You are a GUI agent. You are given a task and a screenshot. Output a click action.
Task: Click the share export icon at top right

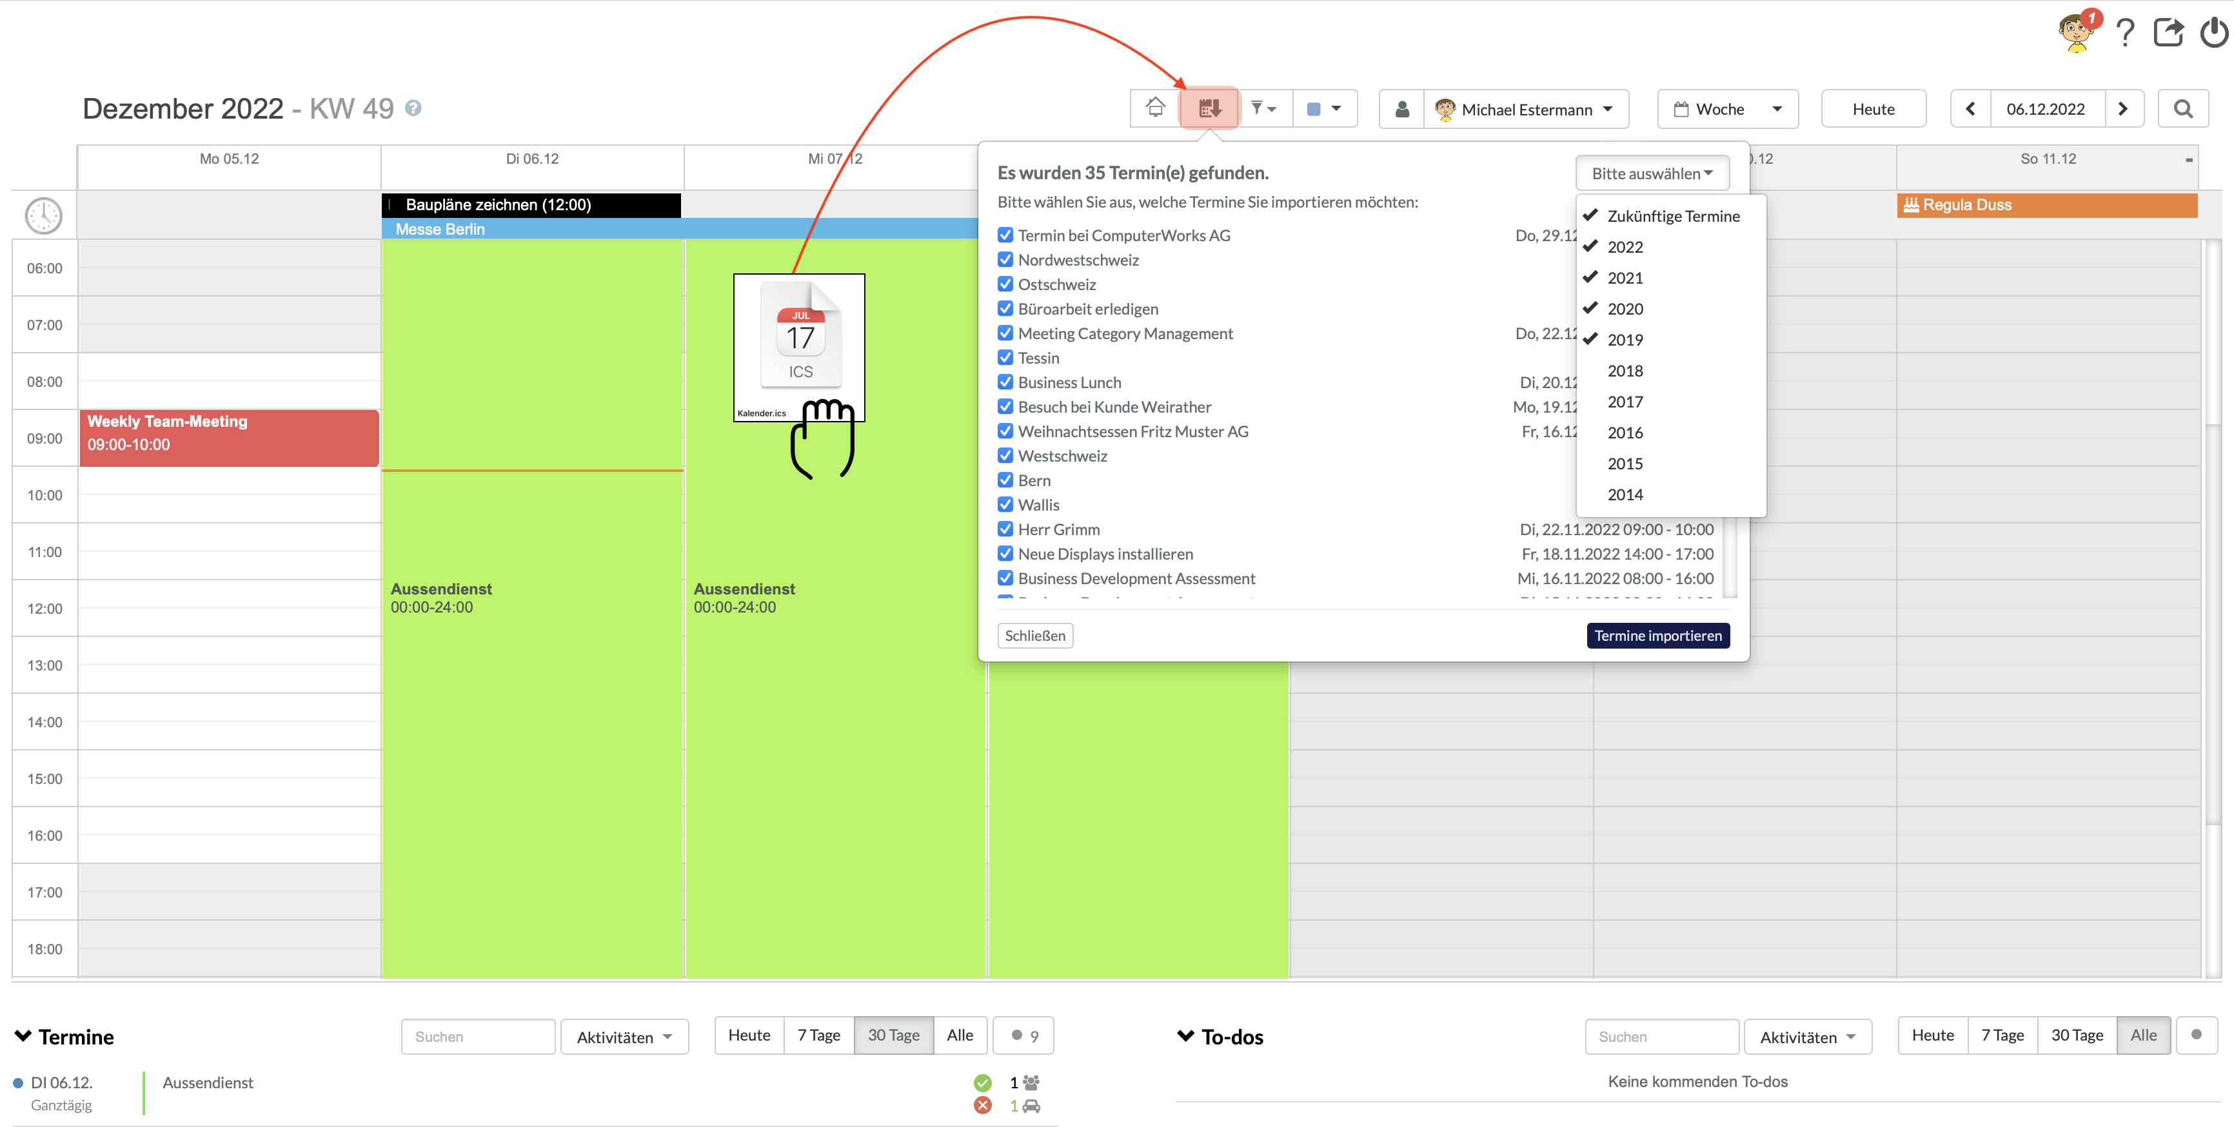[x=2168, y=33]
